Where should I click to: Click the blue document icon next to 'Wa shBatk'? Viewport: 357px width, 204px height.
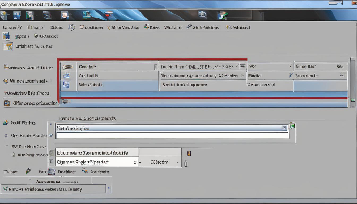click(67, 84)
